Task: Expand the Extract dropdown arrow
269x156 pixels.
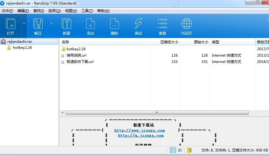Action: pyautogui.click(x=51, y=23)
